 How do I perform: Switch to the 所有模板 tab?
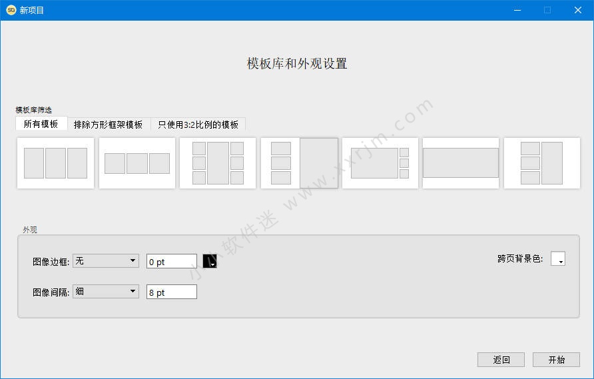pyautogui.click(x=41, y=124)
